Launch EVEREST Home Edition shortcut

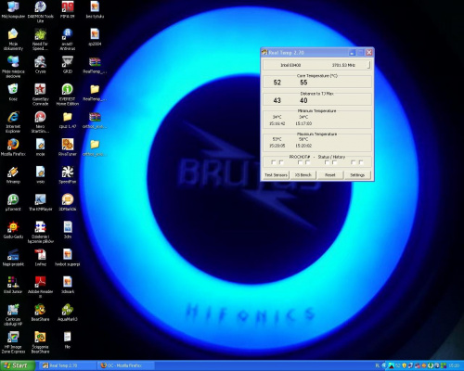click(x=68, y=95)
